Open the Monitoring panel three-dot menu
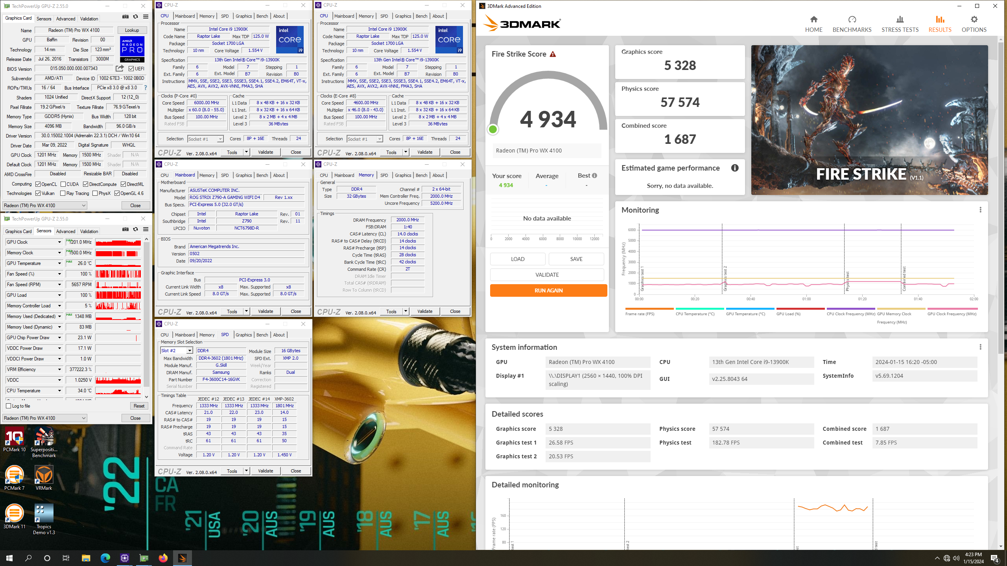The height and width of the screenshot is (566, 1007). 980,210
